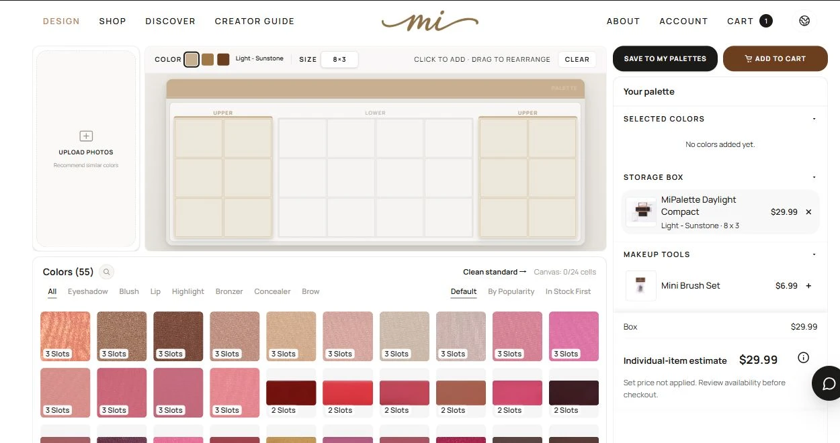Add the deep red 2-slot swatch
840x443 pixels.
[x=291, y=393]
